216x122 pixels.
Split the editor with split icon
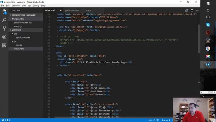pos(192,11)
